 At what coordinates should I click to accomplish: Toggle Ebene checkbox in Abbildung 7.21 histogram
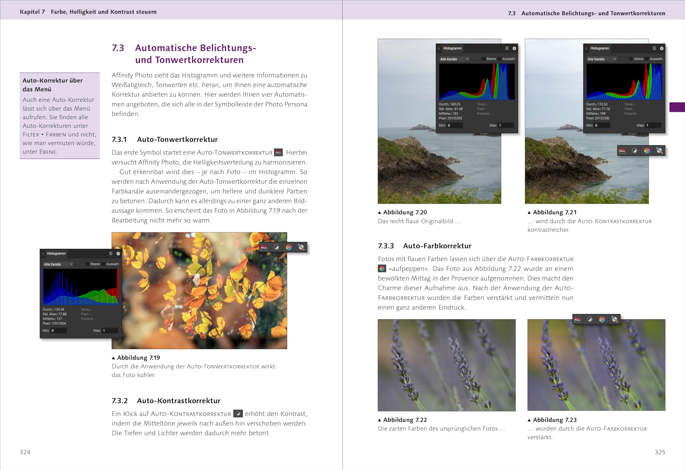click(x=631, y=59)
